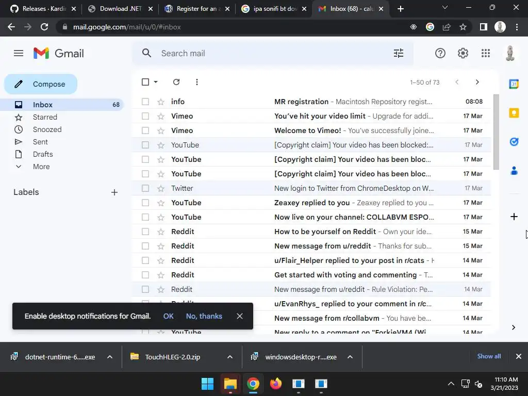Reload the Chrome page
The width and height of the screenshot is (528, 396).
click(44, 27)
